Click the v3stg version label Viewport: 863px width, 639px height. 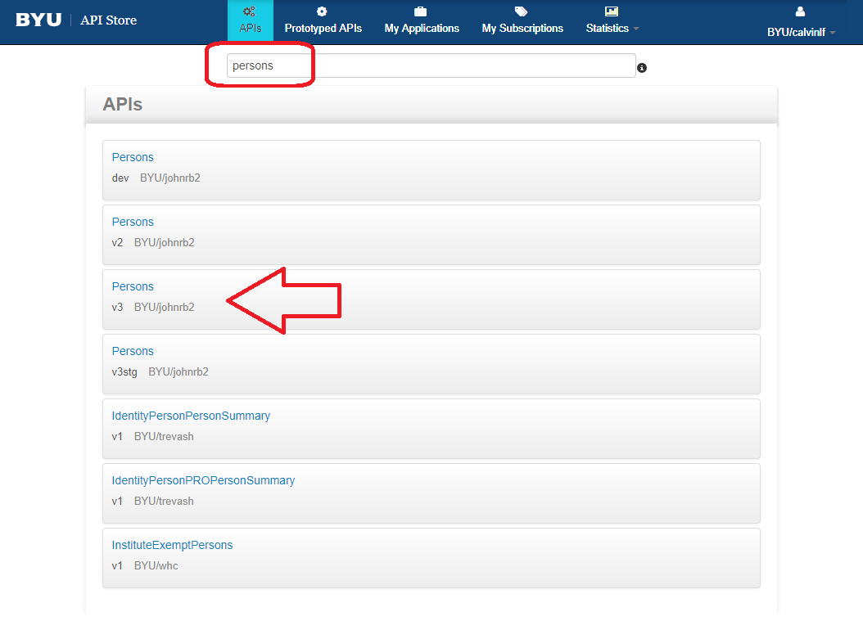[124, 371]
